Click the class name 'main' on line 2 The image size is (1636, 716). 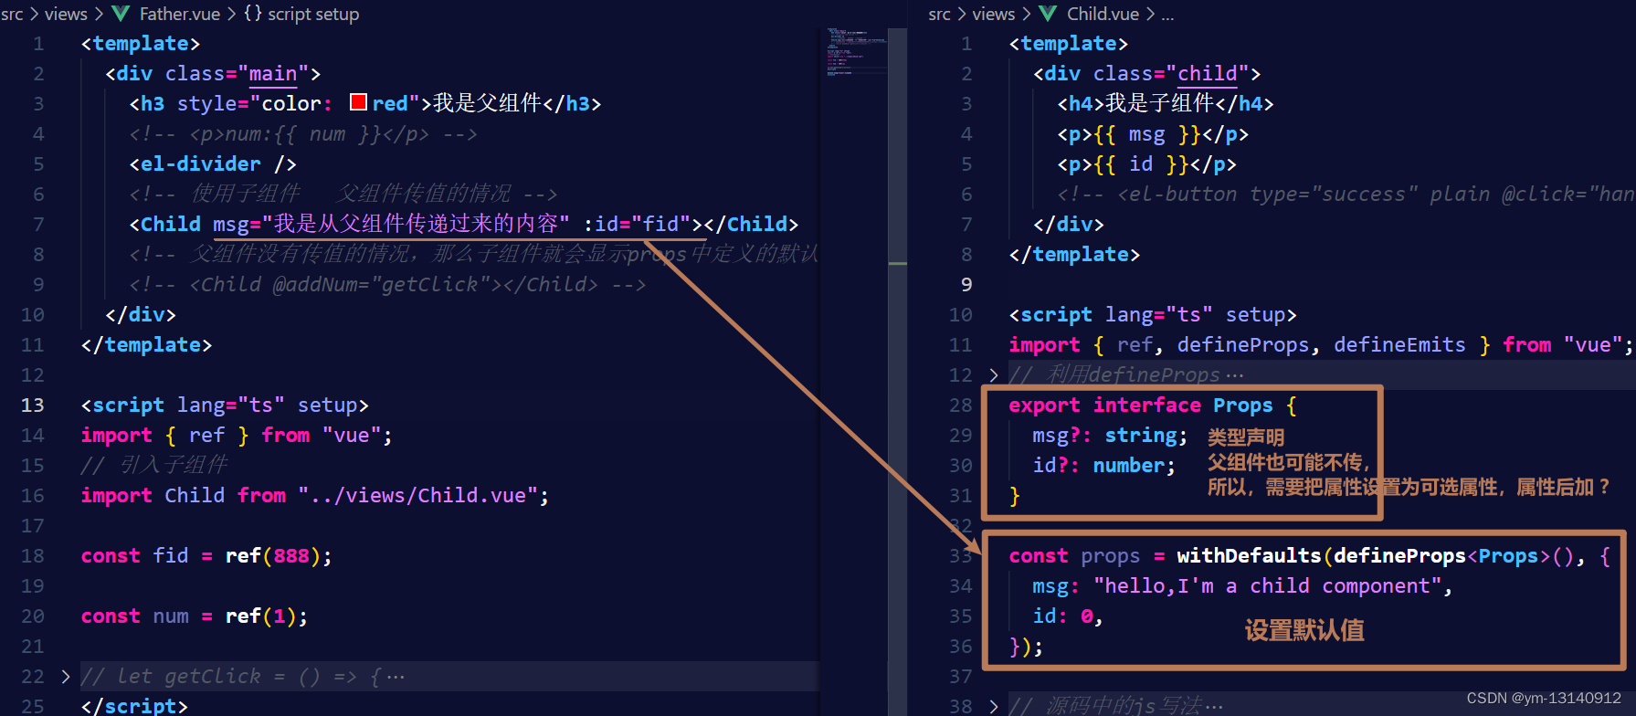point(273,74)
